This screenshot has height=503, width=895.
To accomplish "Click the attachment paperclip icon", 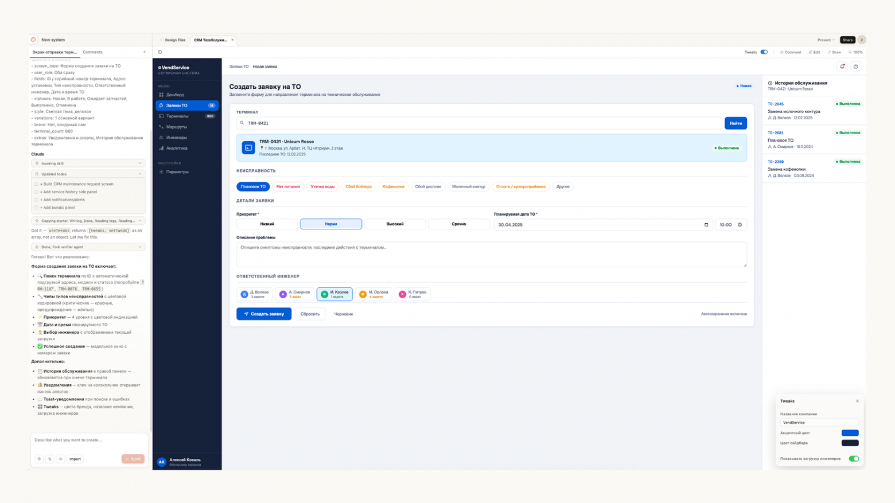I will point(50,459).
